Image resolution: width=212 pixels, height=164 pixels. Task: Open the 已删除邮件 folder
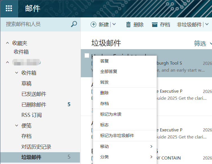pos(34,104)
